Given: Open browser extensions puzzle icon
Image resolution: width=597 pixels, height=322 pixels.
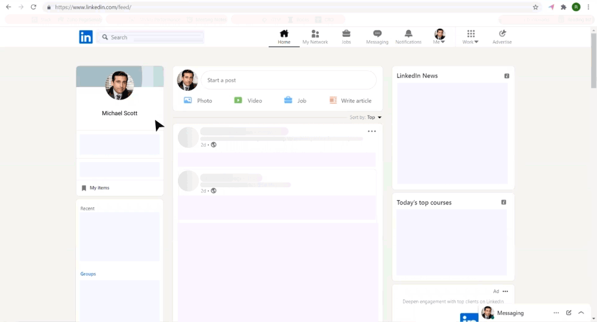Looking at the screenshot, I should [564, 7].
